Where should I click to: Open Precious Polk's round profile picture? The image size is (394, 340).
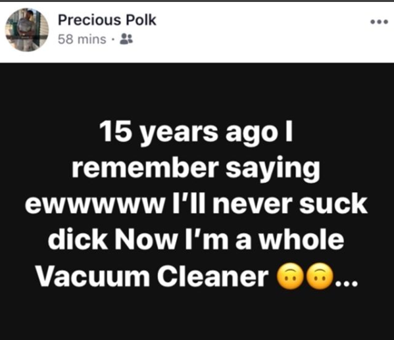point(26,30)
